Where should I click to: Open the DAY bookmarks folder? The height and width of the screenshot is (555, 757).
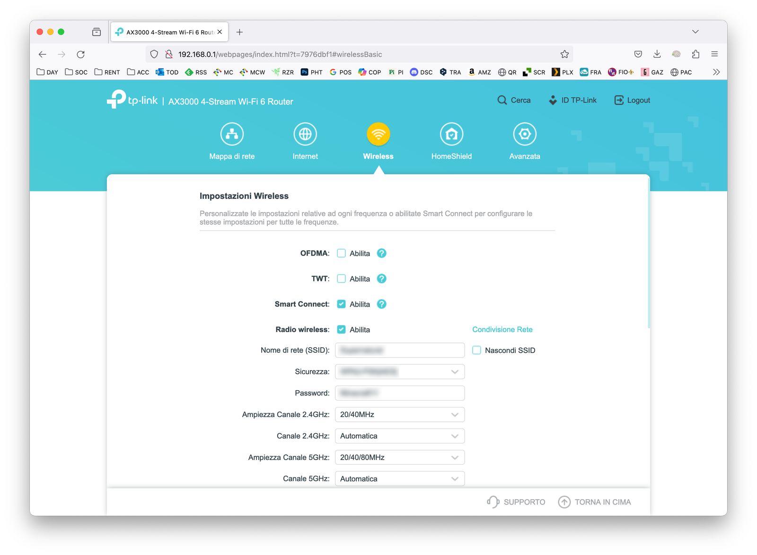point(47,72)
